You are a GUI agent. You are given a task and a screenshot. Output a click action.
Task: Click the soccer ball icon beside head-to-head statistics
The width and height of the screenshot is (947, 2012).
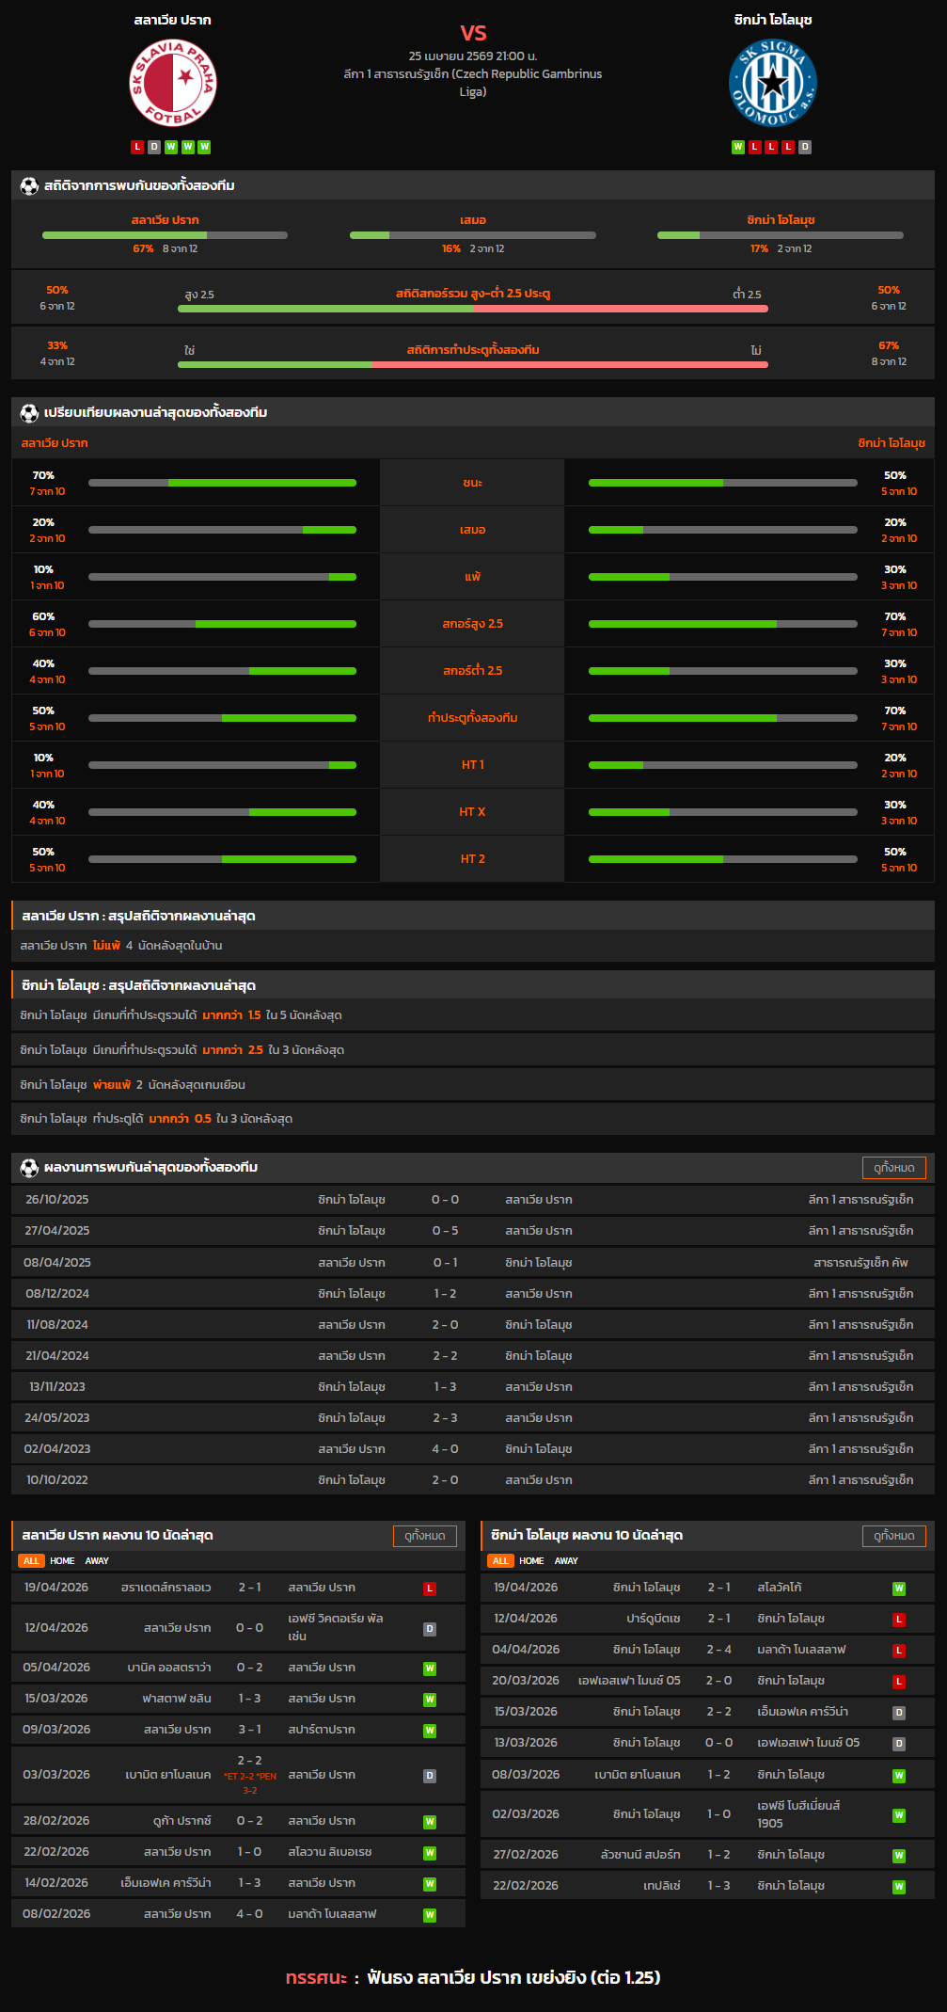[x=29, y=186]
